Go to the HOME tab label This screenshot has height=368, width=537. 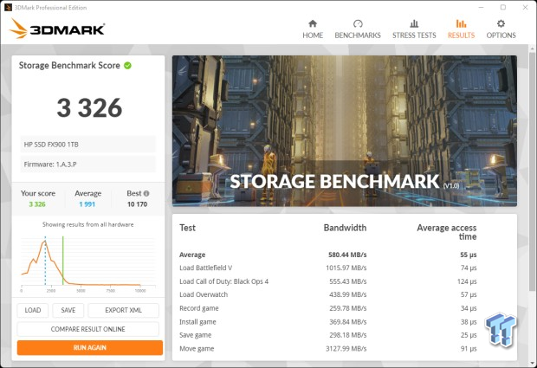tap(313, 36)
